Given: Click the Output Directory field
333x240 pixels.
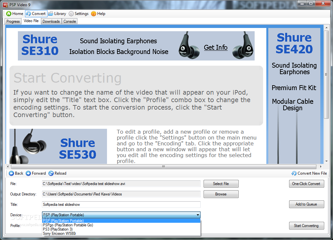Looking at the screenshot, I should 121,194.
